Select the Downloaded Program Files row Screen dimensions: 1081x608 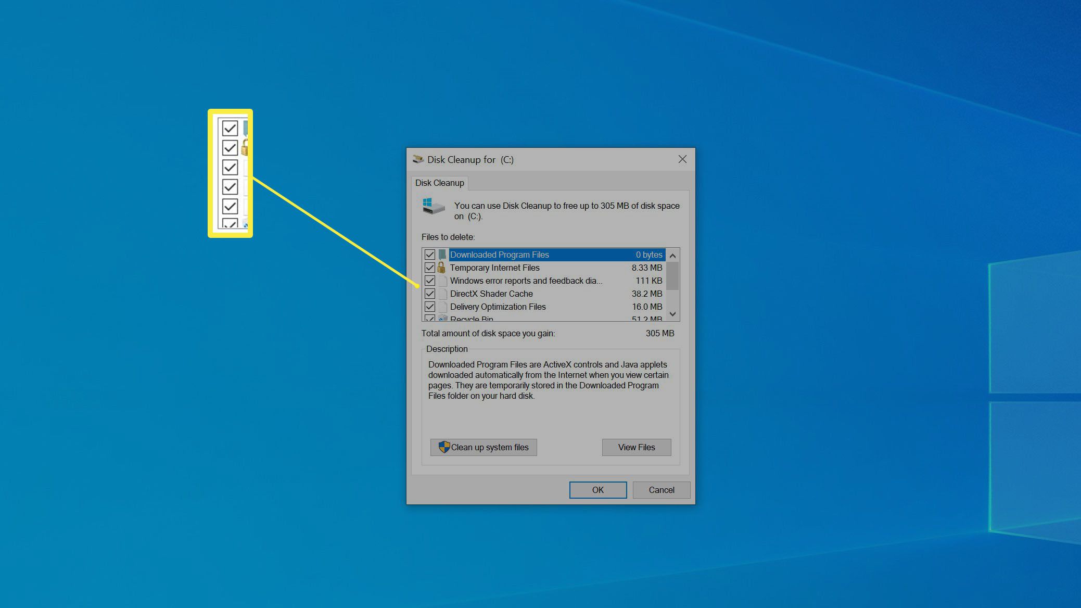point(544,255)
